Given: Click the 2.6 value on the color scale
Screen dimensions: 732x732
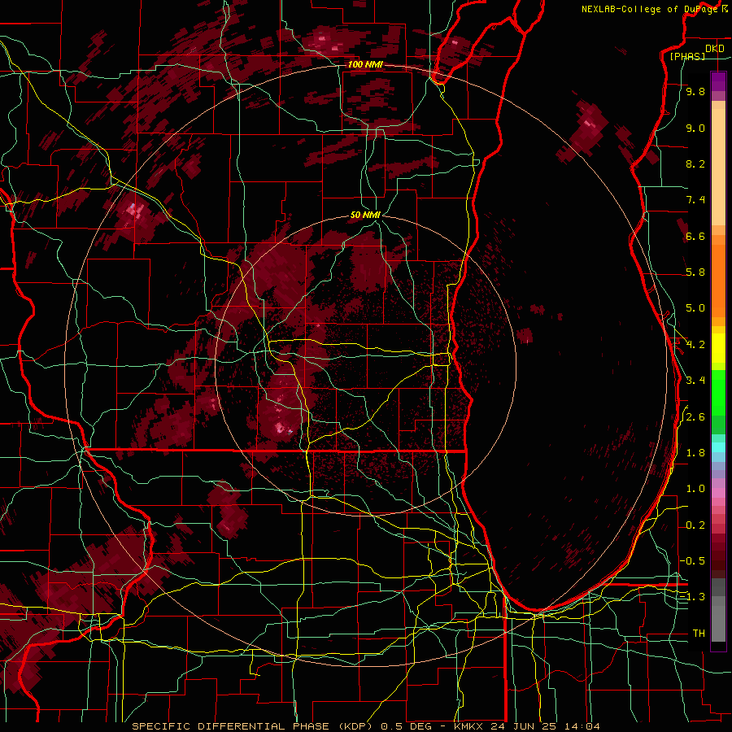Looking at the screenshot, I should (695, 417).
